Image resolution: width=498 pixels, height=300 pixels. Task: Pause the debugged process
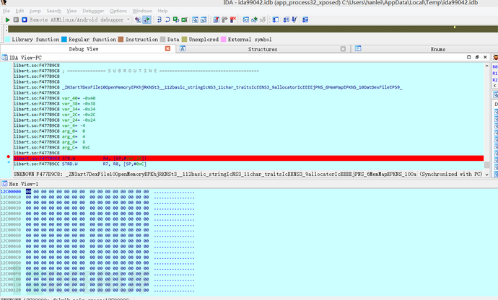click(16, 19)
